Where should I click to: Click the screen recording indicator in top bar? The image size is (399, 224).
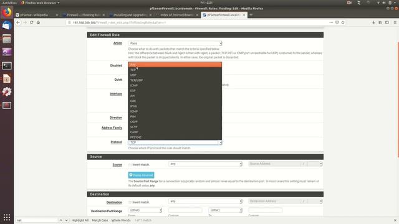(x=349, y=2)
